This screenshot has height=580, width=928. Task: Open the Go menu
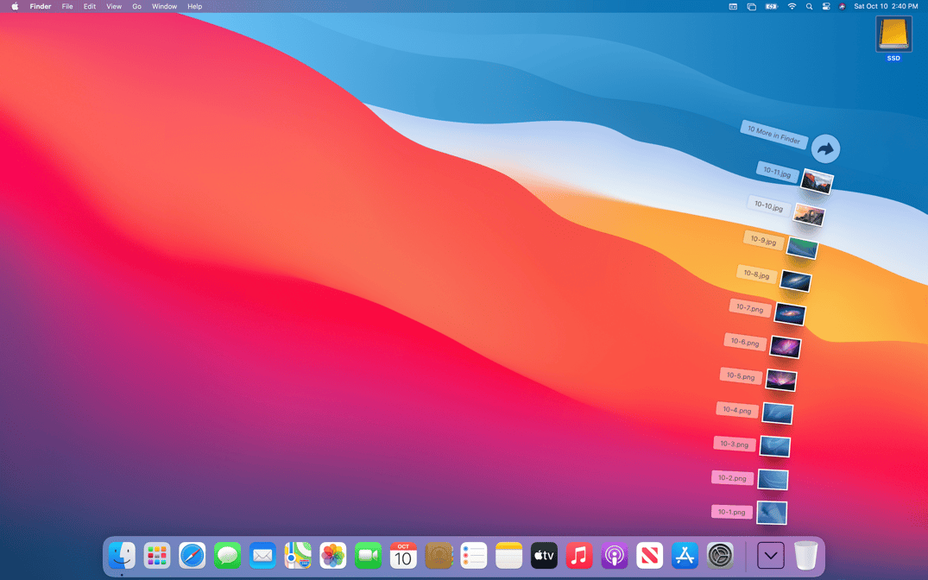pyautogui.click(x=136, y=7)
